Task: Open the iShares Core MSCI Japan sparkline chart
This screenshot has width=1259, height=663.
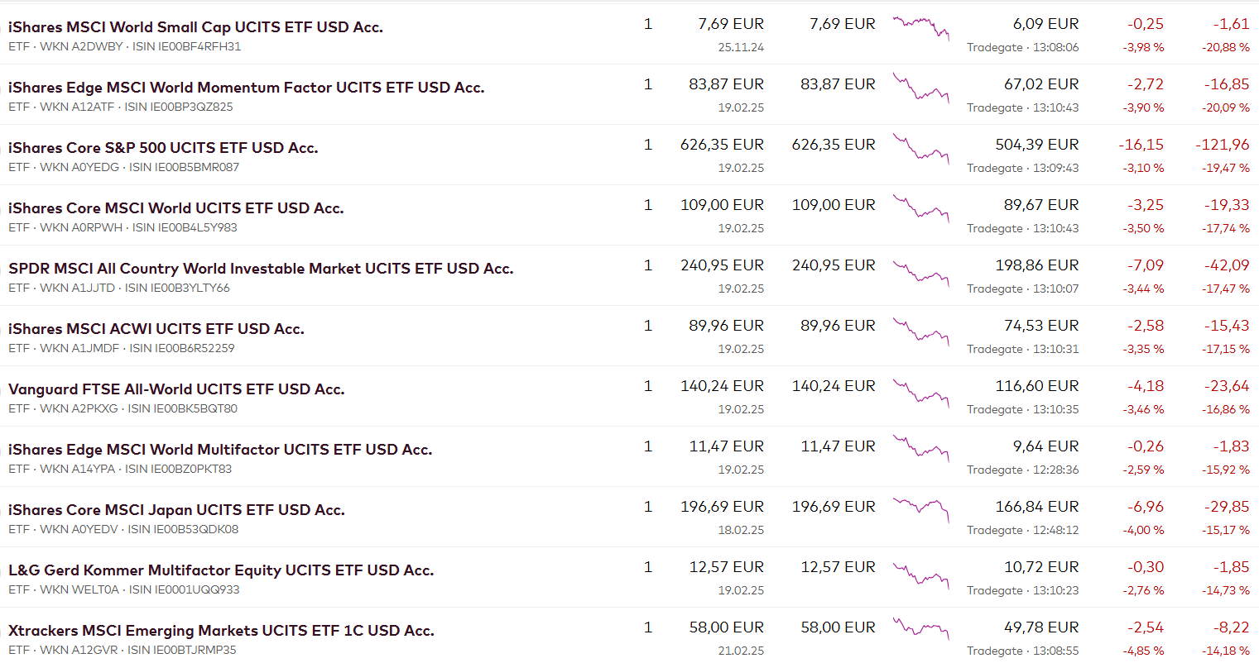Action: [x=920, y=510]
